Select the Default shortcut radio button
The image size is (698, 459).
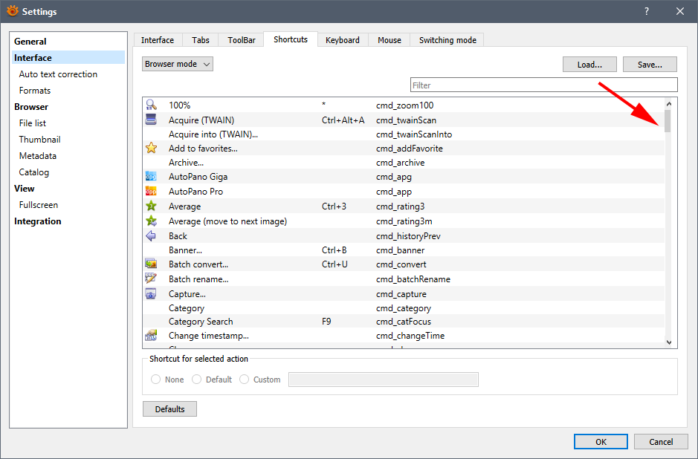(197, 380)
